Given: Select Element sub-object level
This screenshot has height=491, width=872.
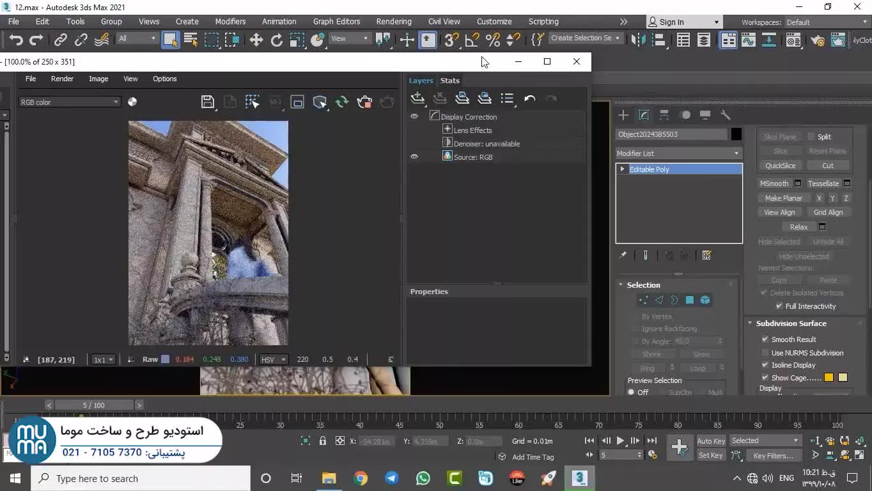Looking at the screenshot, I should click(x=705, y=300).
